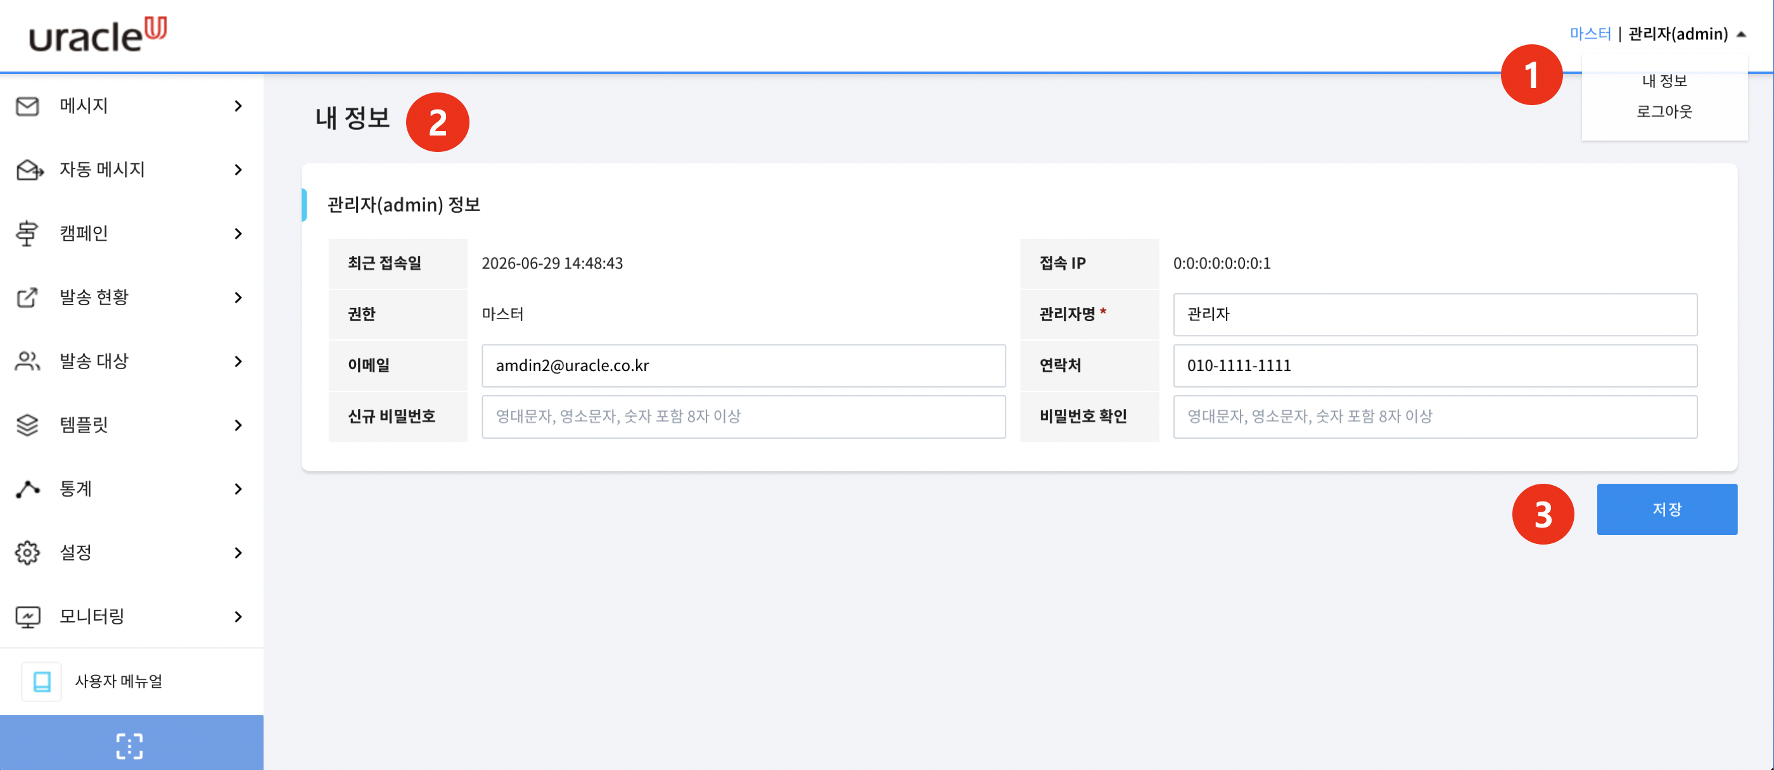Viewport: 1774px width, 770px height.
Task: Expand the 메시지 menu chevron
Action: tap(238, 106)
